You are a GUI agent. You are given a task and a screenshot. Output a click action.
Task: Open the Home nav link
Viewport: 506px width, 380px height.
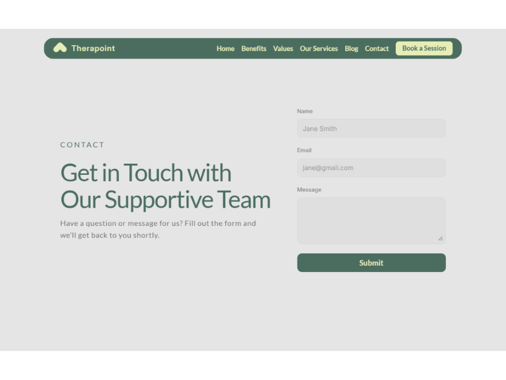point(225,49)
